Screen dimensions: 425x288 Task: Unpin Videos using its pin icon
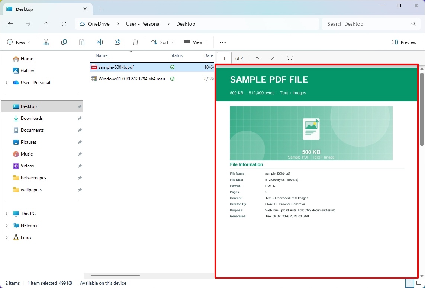(80, 166)
